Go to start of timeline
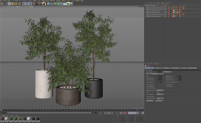The height and width of the screenshot is (123, 201). click(100, 113)
